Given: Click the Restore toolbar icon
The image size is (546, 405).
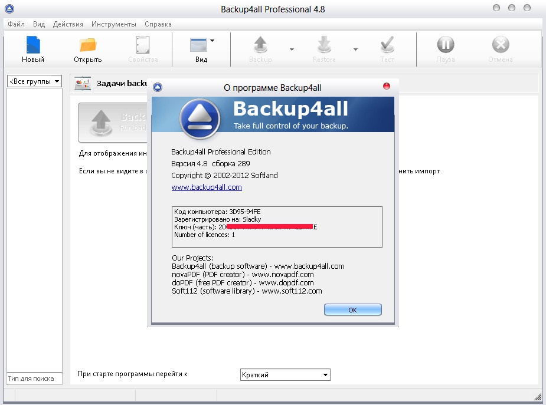Looking at the screenshot, I should tap(324, 46).
